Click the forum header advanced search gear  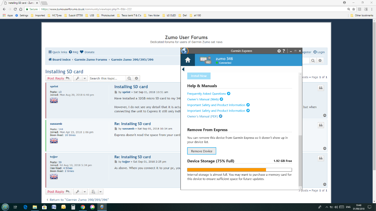(320, 60)
